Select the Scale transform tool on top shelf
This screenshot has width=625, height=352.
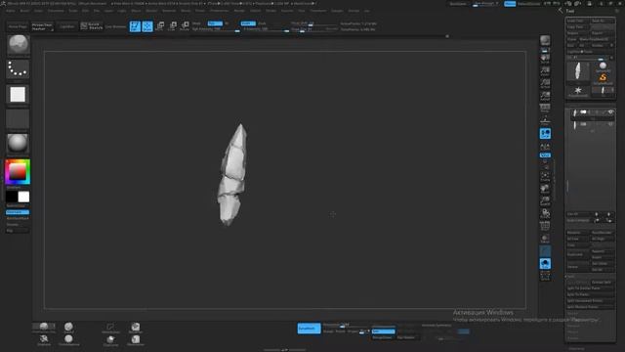(173, 26)
